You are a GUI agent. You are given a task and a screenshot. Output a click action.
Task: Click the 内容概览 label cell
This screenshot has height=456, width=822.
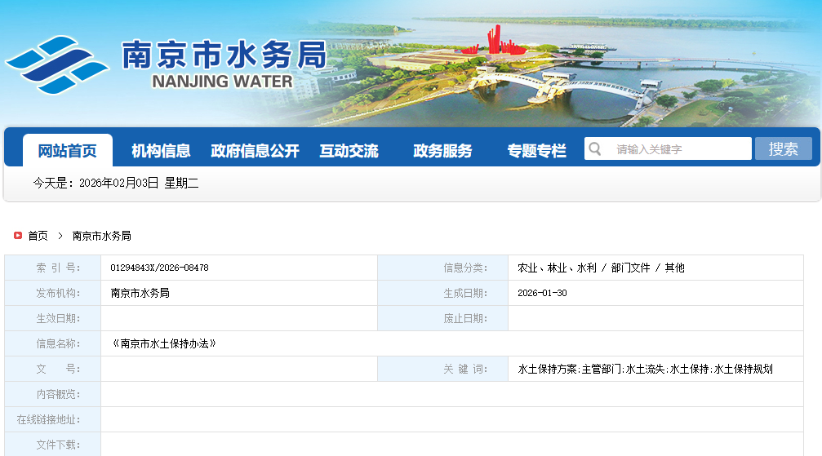53,394
